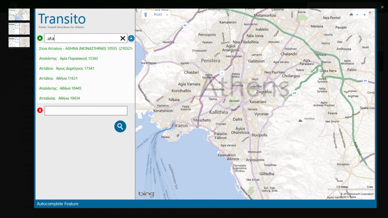Click the Kallithéa map label
This screenshot has width=388, height=218.
tap(219, 112)
